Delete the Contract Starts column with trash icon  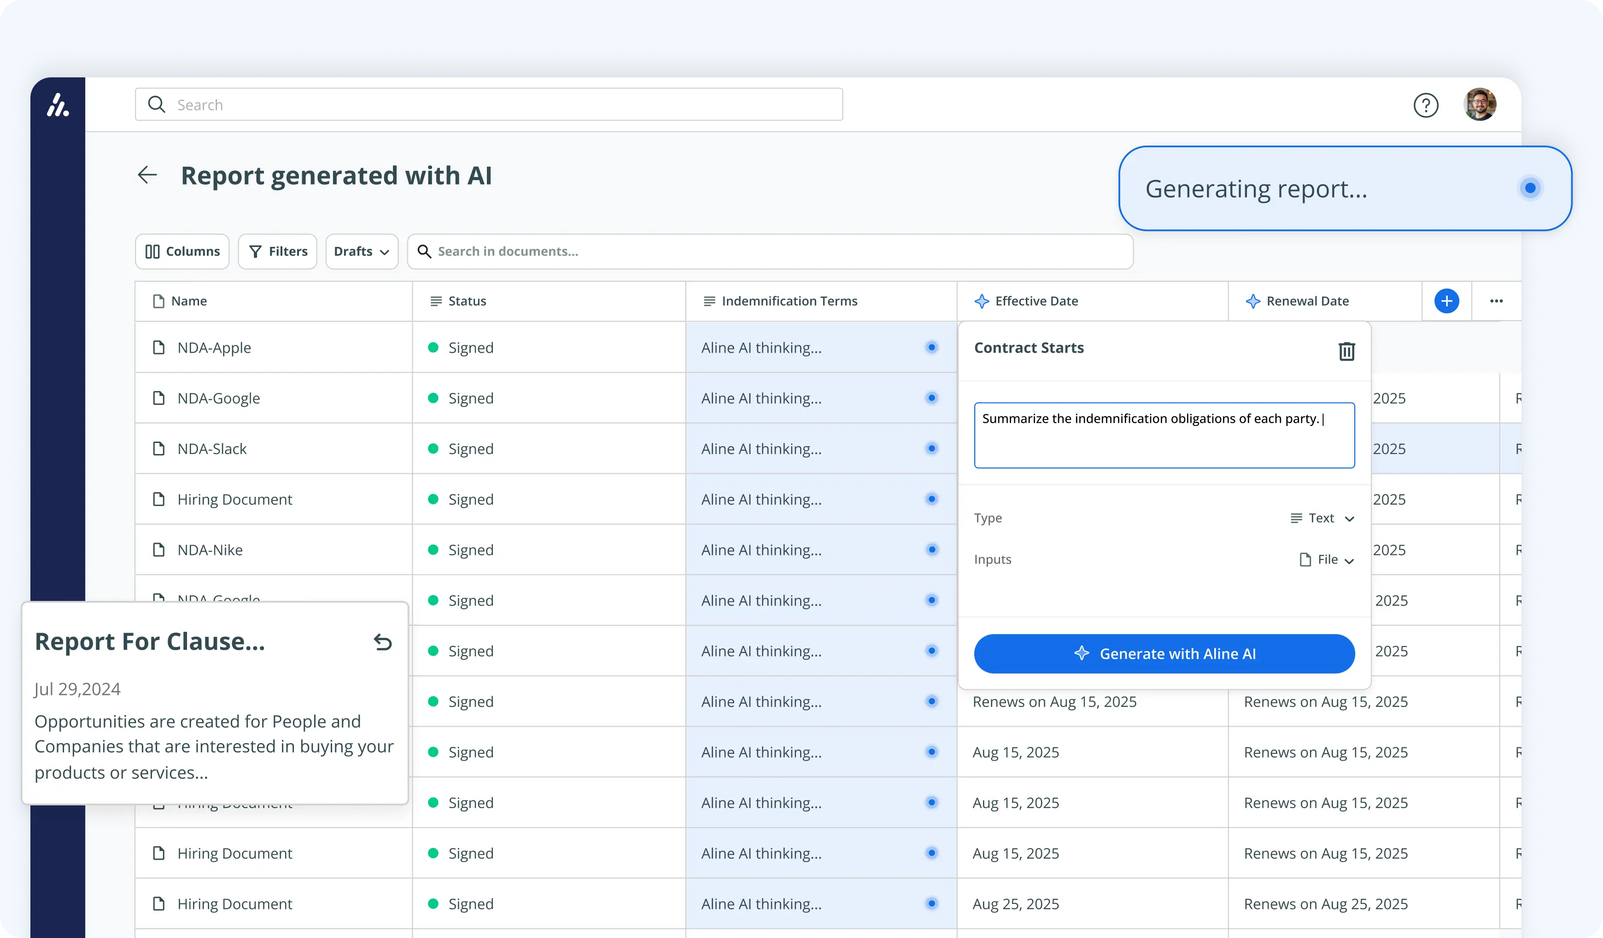coord(1346,351)
